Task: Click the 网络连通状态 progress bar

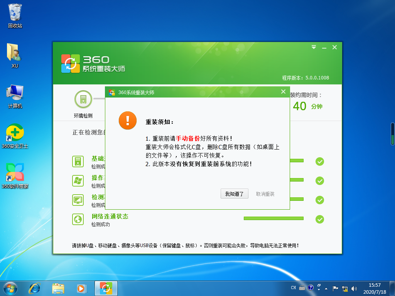Action: (273, 218)
